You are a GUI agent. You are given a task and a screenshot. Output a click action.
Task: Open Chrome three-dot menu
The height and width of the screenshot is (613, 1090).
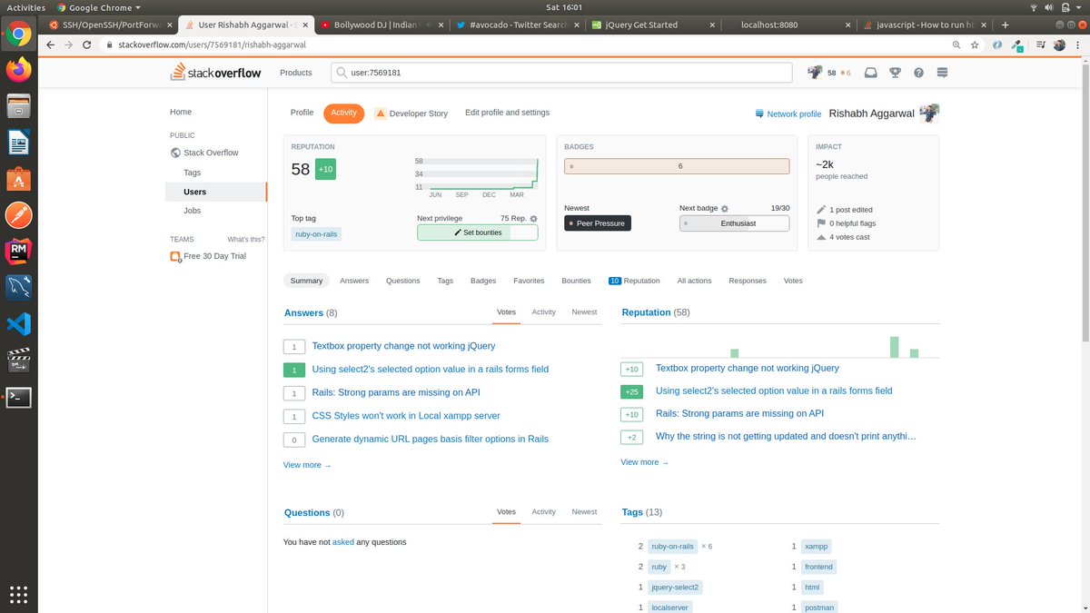click(x=1078, y=44)
